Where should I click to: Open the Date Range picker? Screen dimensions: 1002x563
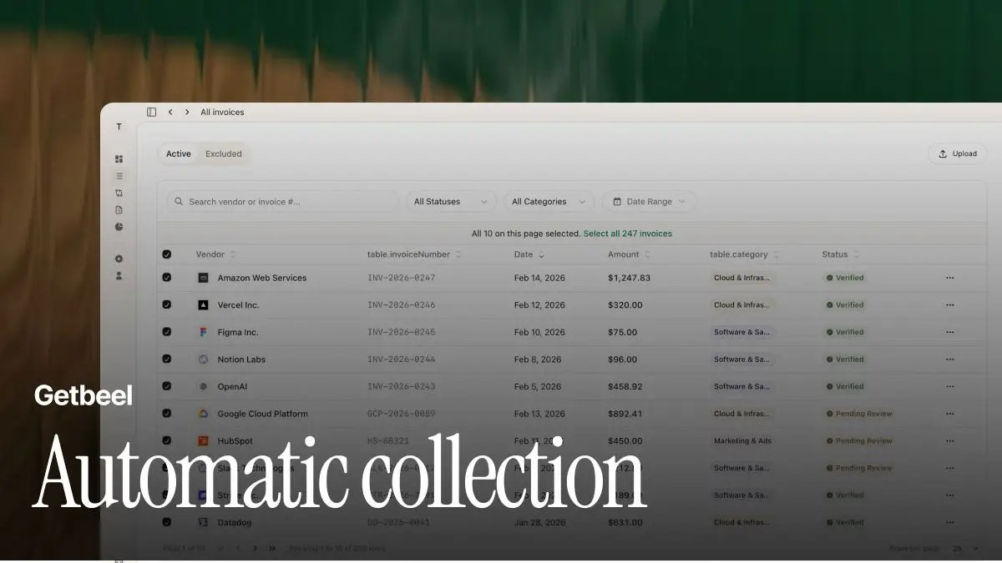[x=649, y=202]
